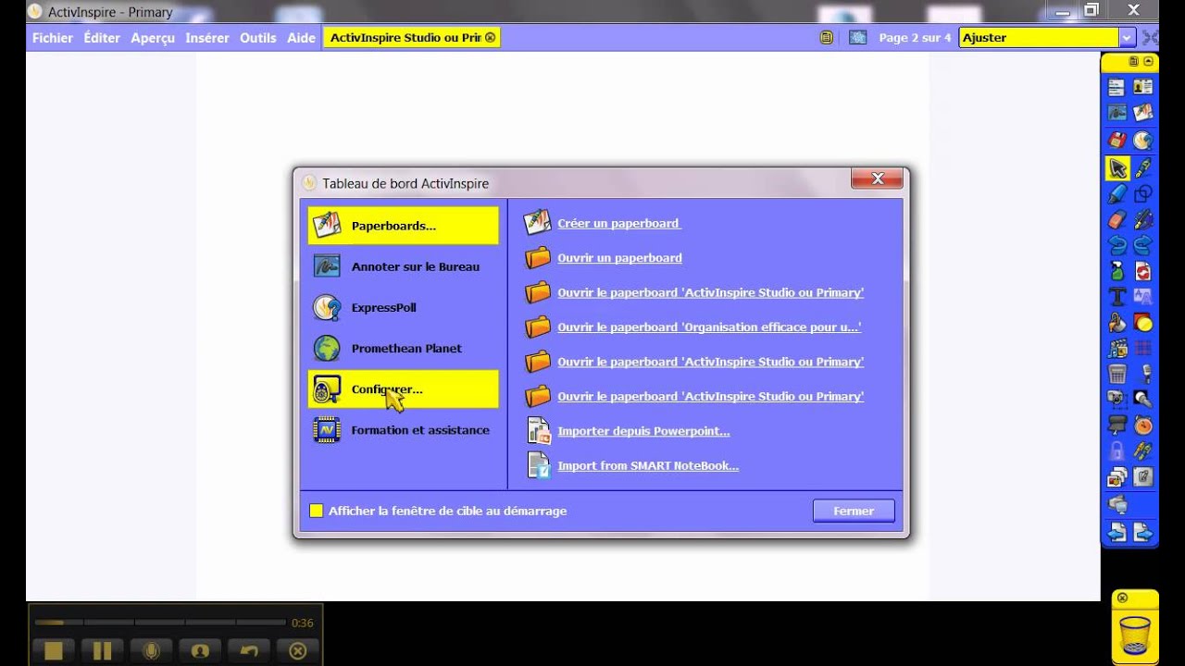Select Paperboards... in dashboard
Screen dimensions: 1185x666
(403, 226)
